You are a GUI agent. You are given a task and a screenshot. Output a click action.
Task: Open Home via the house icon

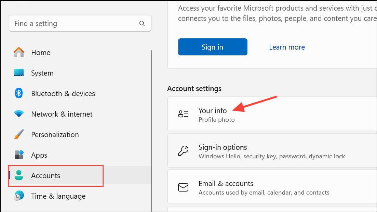click(19, 52)
